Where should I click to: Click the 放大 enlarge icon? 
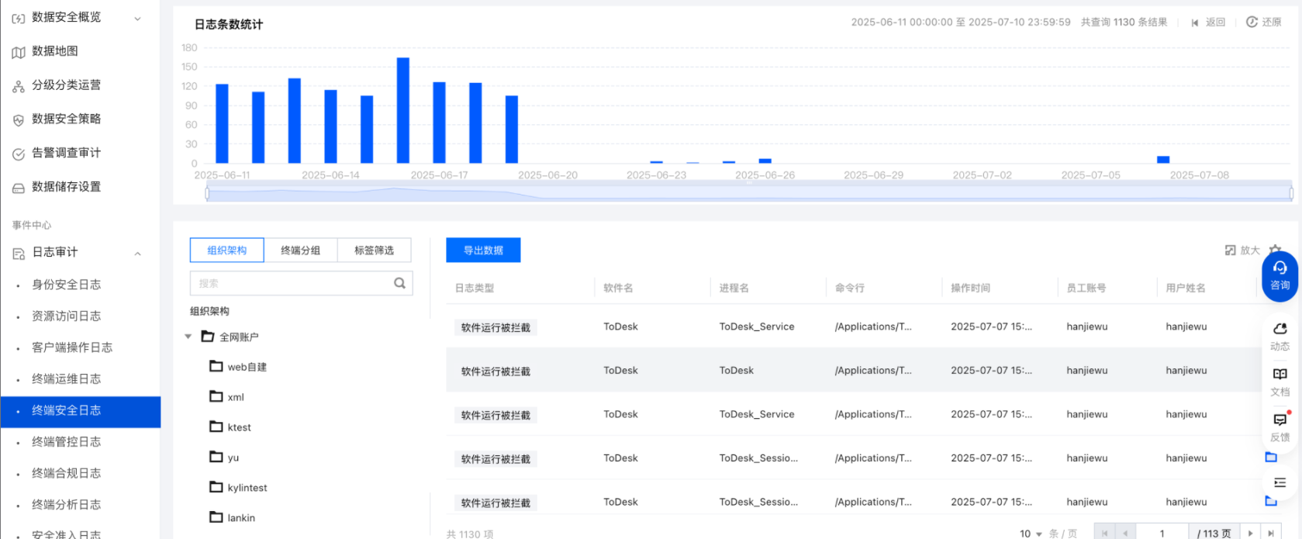click(1230, 250)
